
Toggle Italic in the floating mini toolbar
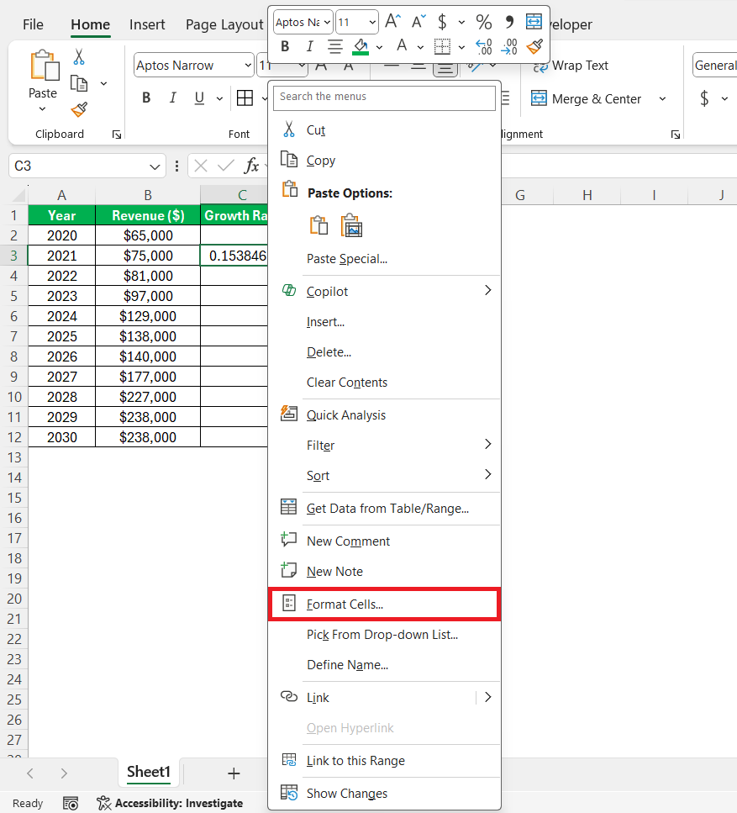309,47
